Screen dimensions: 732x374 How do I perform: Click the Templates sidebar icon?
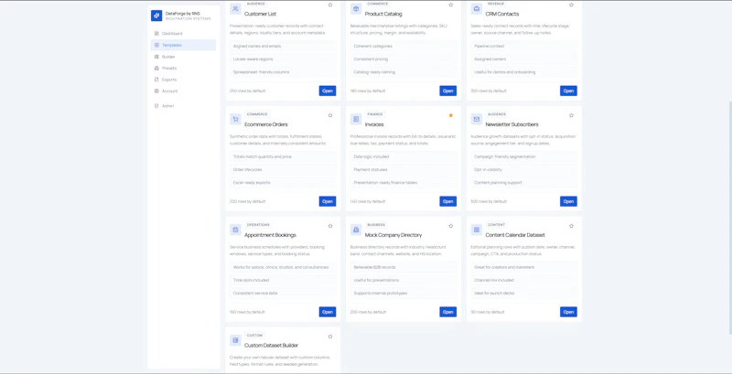pyautogui.click(x=156, y=45)
